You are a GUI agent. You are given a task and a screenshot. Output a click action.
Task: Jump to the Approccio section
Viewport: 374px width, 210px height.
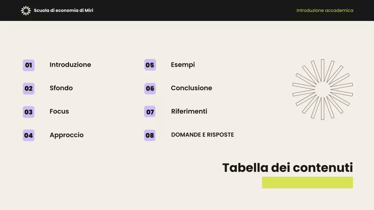67,135
